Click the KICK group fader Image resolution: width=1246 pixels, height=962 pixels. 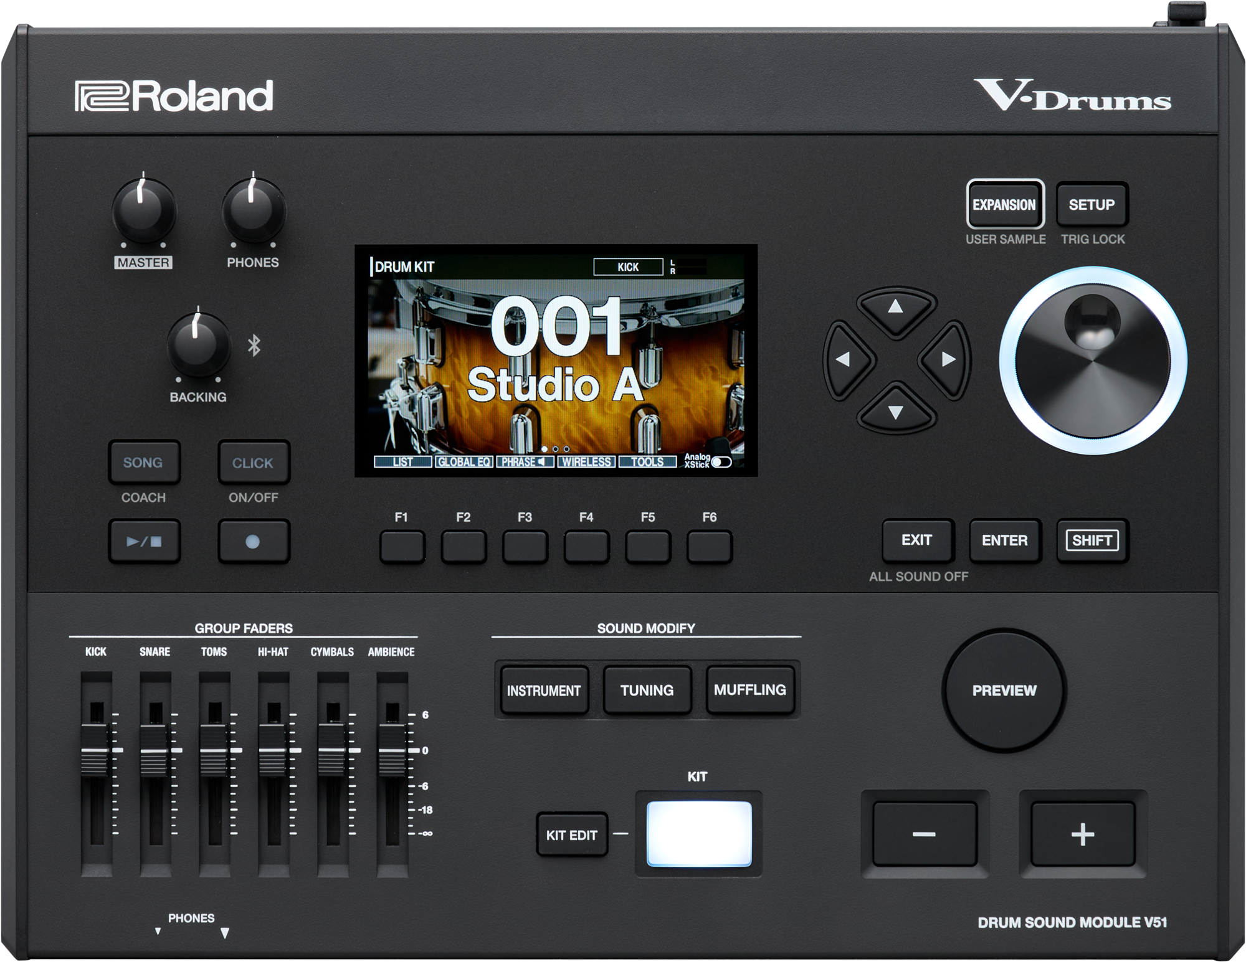95,750
